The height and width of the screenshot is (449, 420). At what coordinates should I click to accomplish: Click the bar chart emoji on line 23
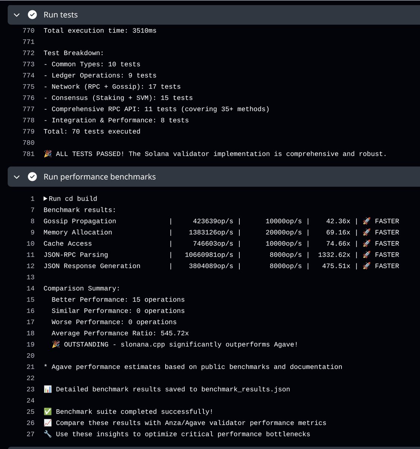(x=47, y=390)
